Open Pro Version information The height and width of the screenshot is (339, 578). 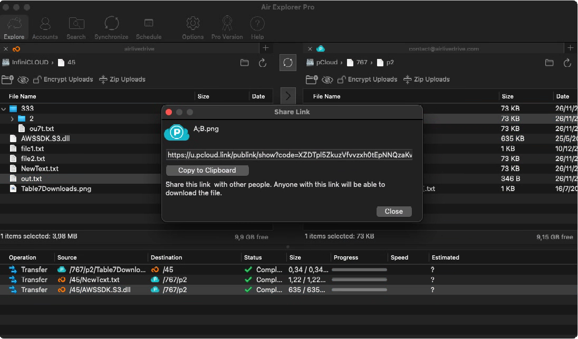click(227, 26)
